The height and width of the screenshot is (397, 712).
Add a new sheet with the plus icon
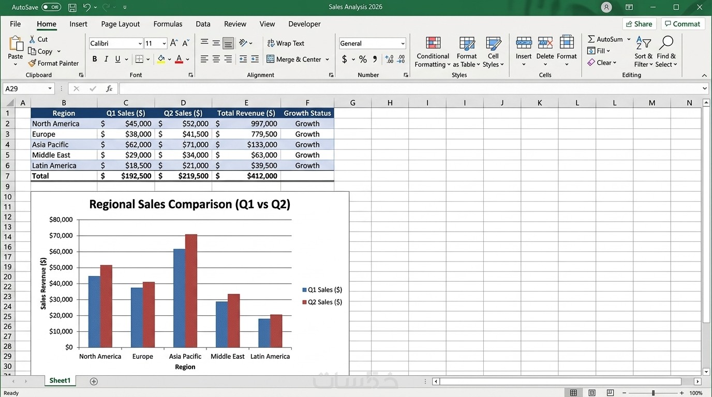point(94,381)
